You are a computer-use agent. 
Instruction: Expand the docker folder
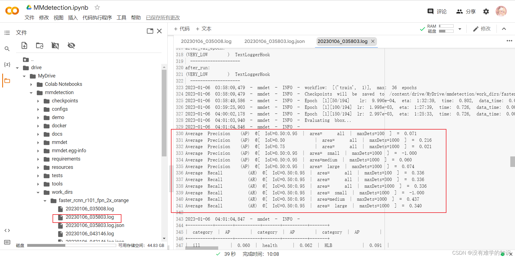[x=38, y=126]
